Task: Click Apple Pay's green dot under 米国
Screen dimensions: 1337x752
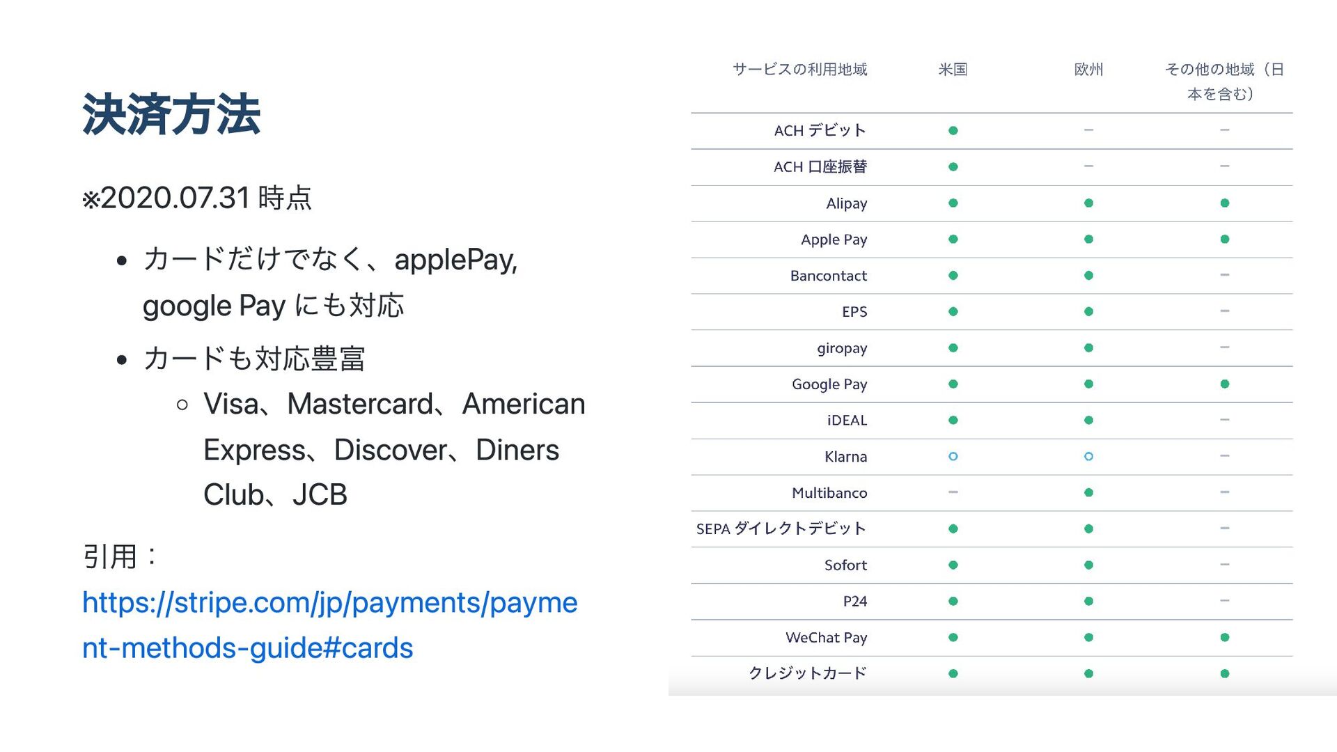Action: click(x=953, y=240)
